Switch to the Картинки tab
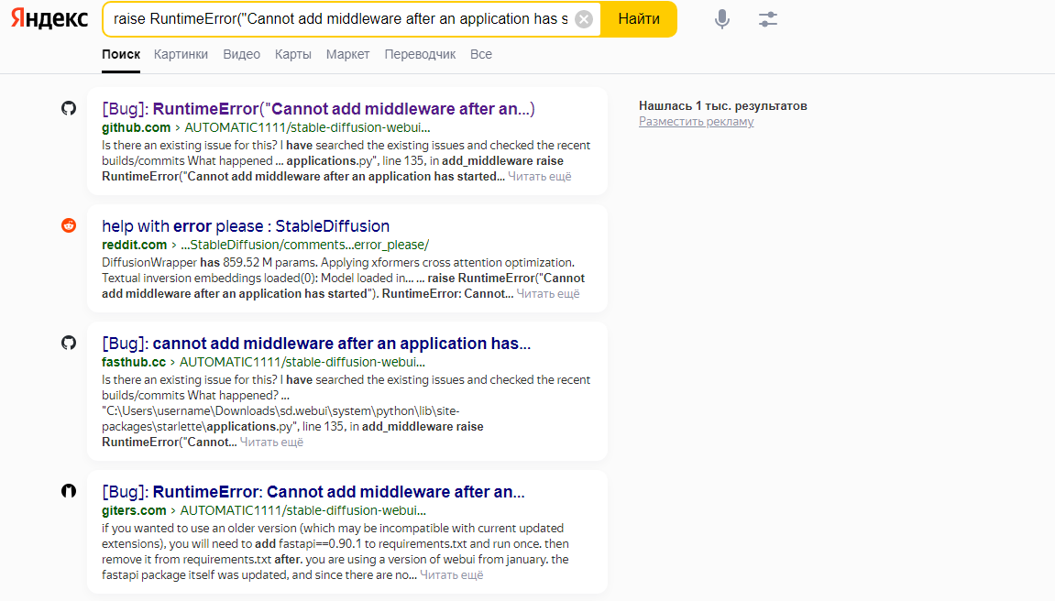This screenshot has height=601, width=1055. click(181, 54)
